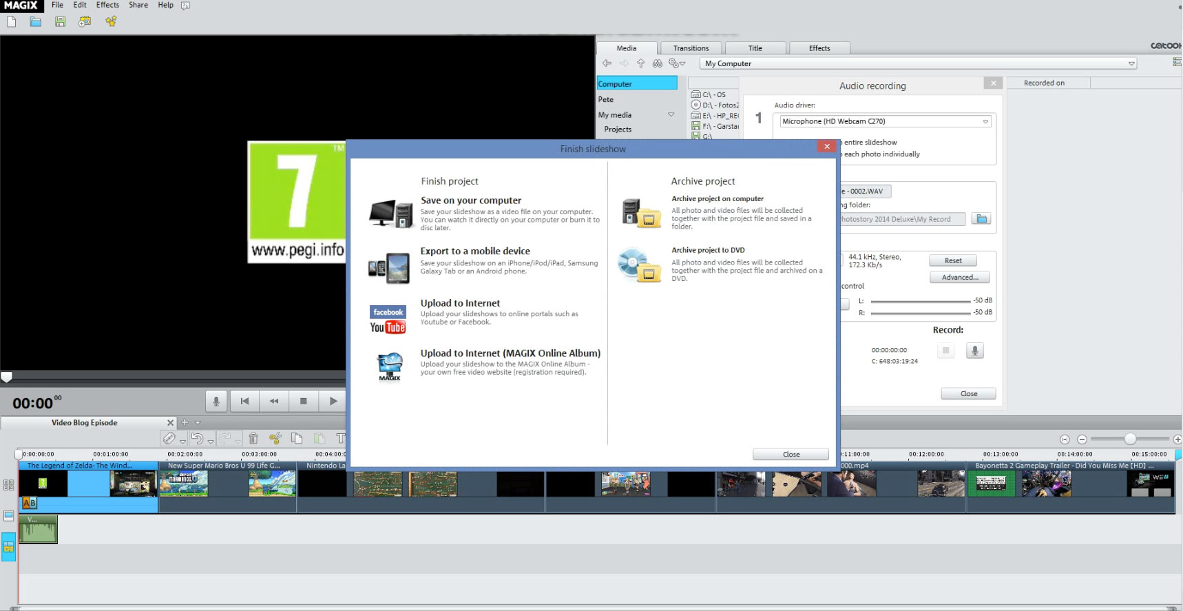Viewport: 1183px width, 611px height.
Task: Click Close in Audio recording panel
Action: click(x=968, y=393)
